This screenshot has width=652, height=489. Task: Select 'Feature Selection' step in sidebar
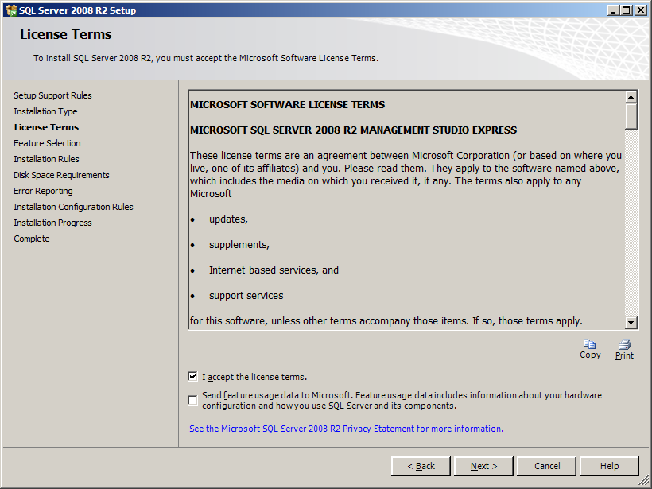point(47,143)
